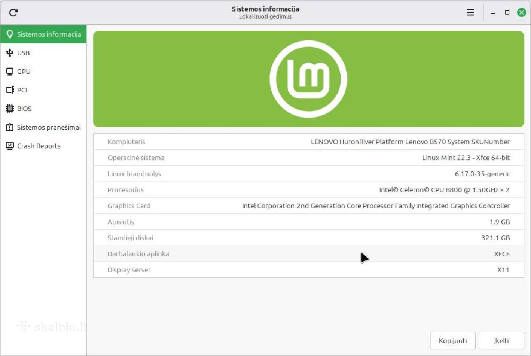Open the Crash Reports page
The image size is (531, 356).
(43, 146)
